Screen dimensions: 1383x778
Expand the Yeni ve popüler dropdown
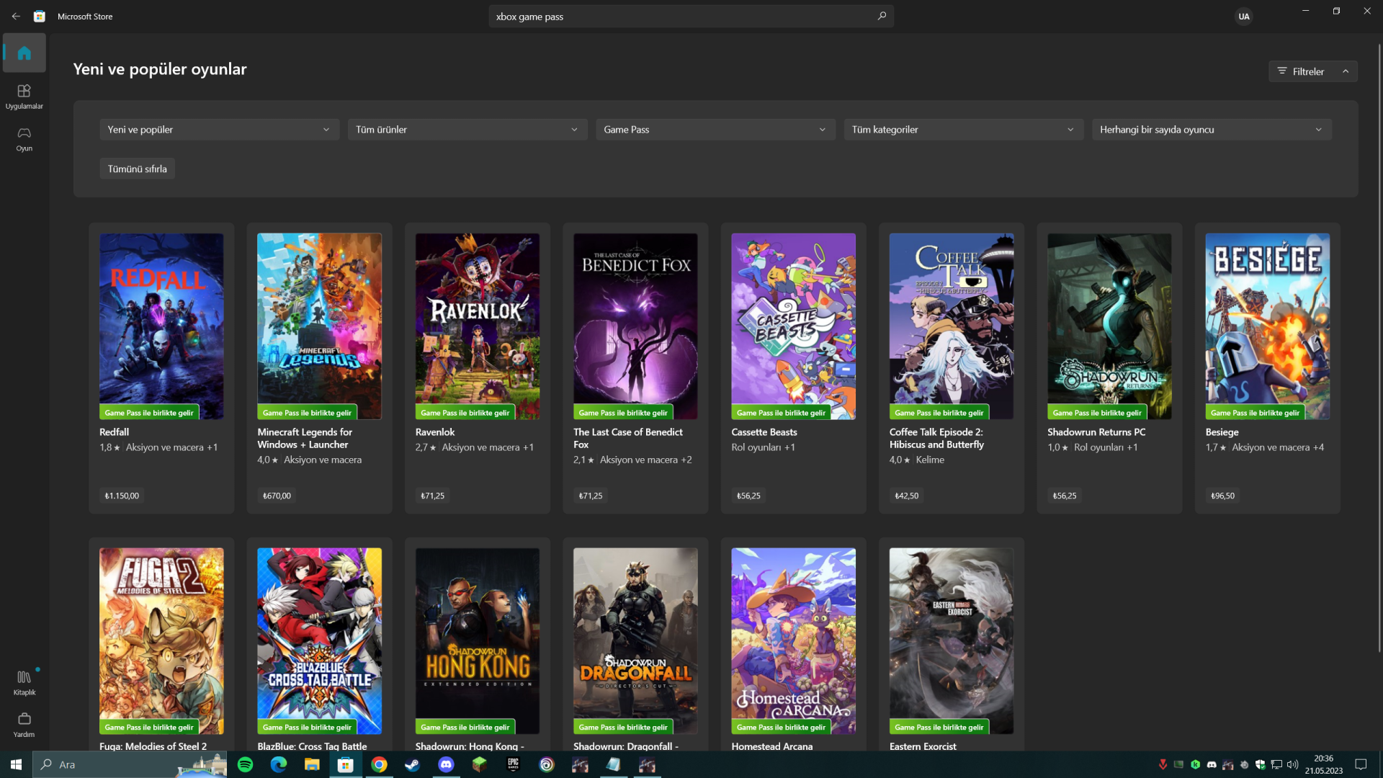coord(219,130)
